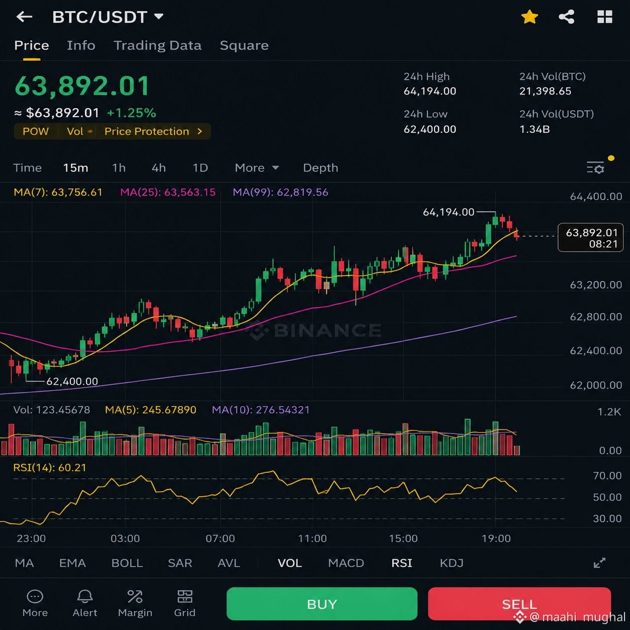Viewport: 630px width, 630px height.
Task: Click the 19:00 time axis label
Action: point(496,539)
